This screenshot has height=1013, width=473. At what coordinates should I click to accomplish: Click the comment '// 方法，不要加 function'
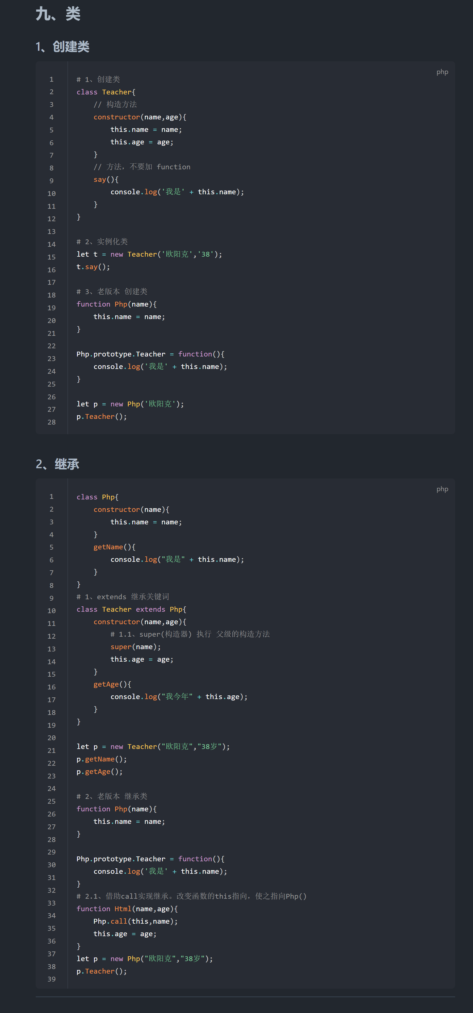tap(142, 167)
